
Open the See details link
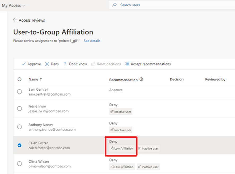(92, 41)
